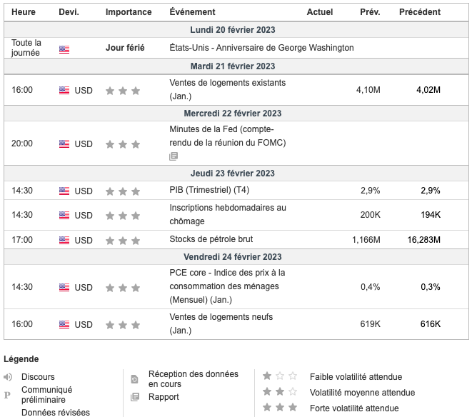Image resolution: width=472 pixels, height=417 pixels.
Task: Click previous value 194K
Action: [431, 215]
